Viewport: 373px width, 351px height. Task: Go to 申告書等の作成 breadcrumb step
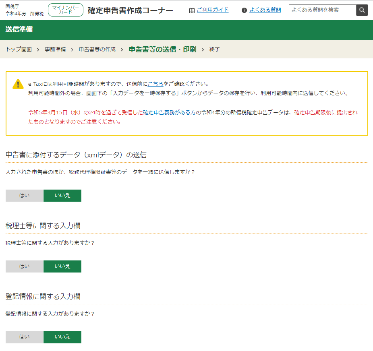click(x=97, y=49)
